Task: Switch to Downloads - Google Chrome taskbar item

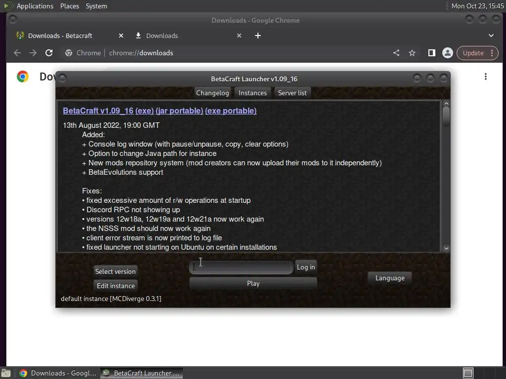Action: coord(58,373)
